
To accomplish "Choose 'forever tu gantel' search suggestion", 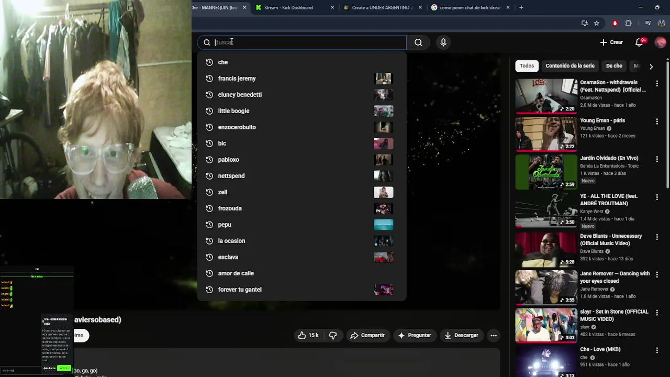I will (301, 290).
